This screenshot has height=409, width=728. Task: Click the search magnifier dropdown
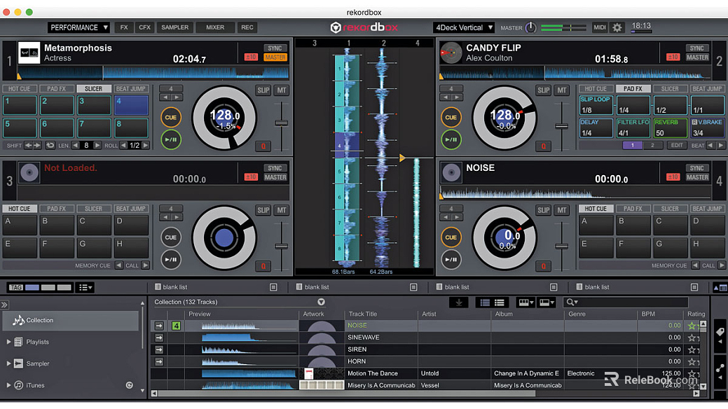572,303
